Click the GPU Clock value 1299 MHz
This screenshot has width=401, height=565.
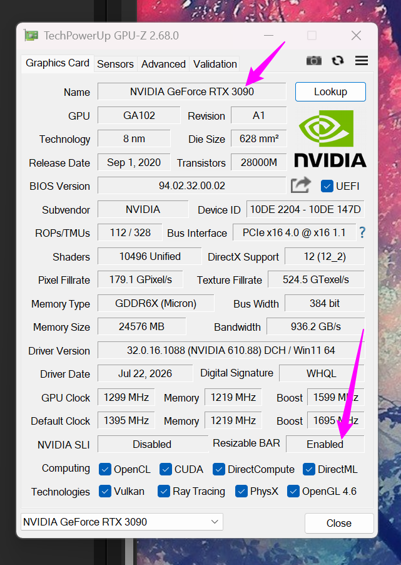point(126,397)
